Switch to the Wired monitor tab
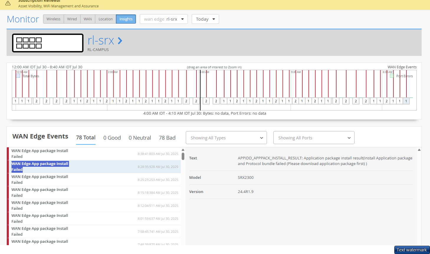430x254 pixels. tap(72, 19)
